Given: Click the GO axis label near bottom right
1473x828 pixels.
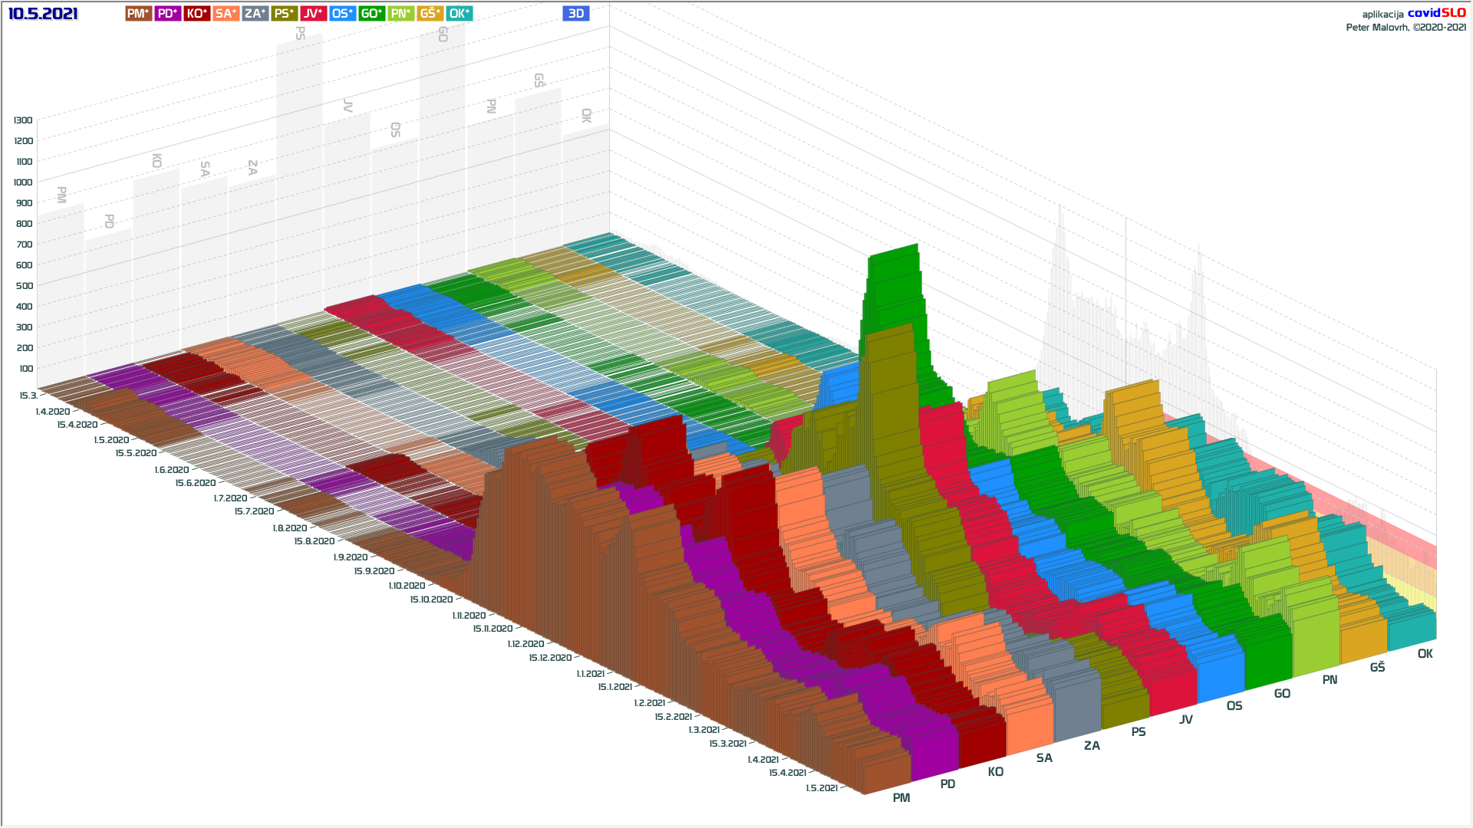Looking at the screenshot, I should tap(1282, 694).
